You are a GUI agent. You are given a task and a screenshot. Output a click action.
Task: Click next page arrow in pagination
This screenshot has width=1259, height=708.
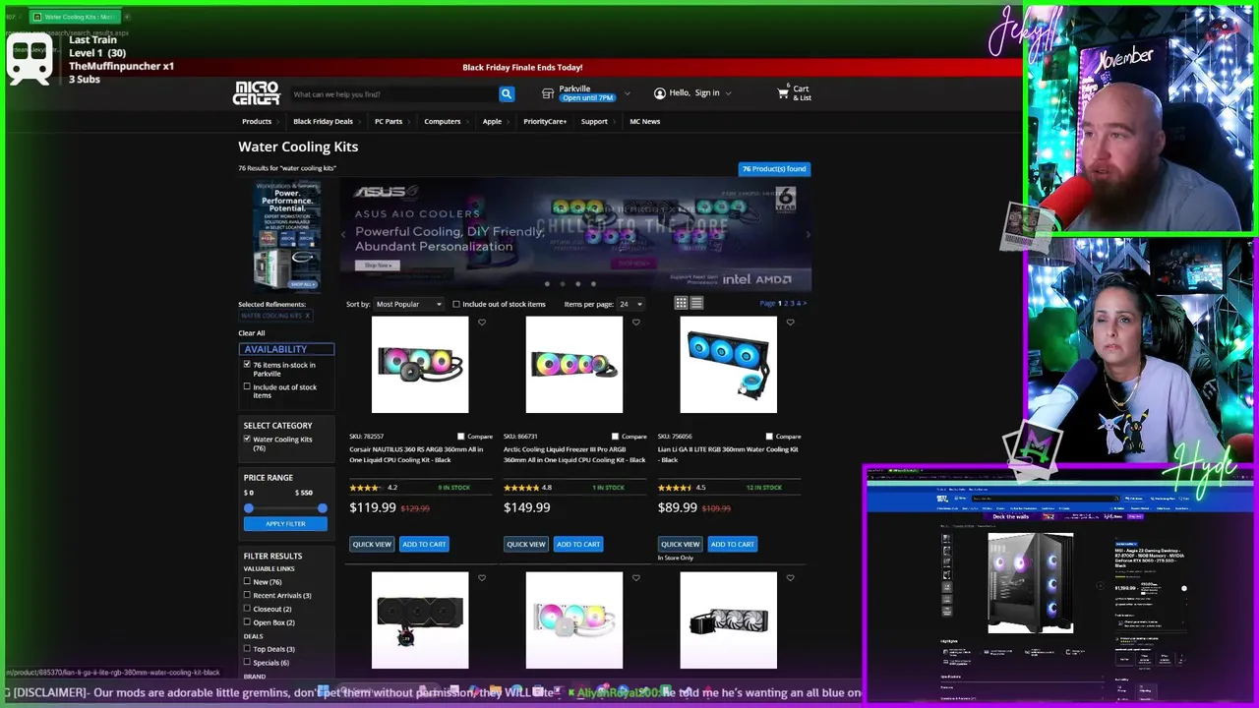point(805,303)
